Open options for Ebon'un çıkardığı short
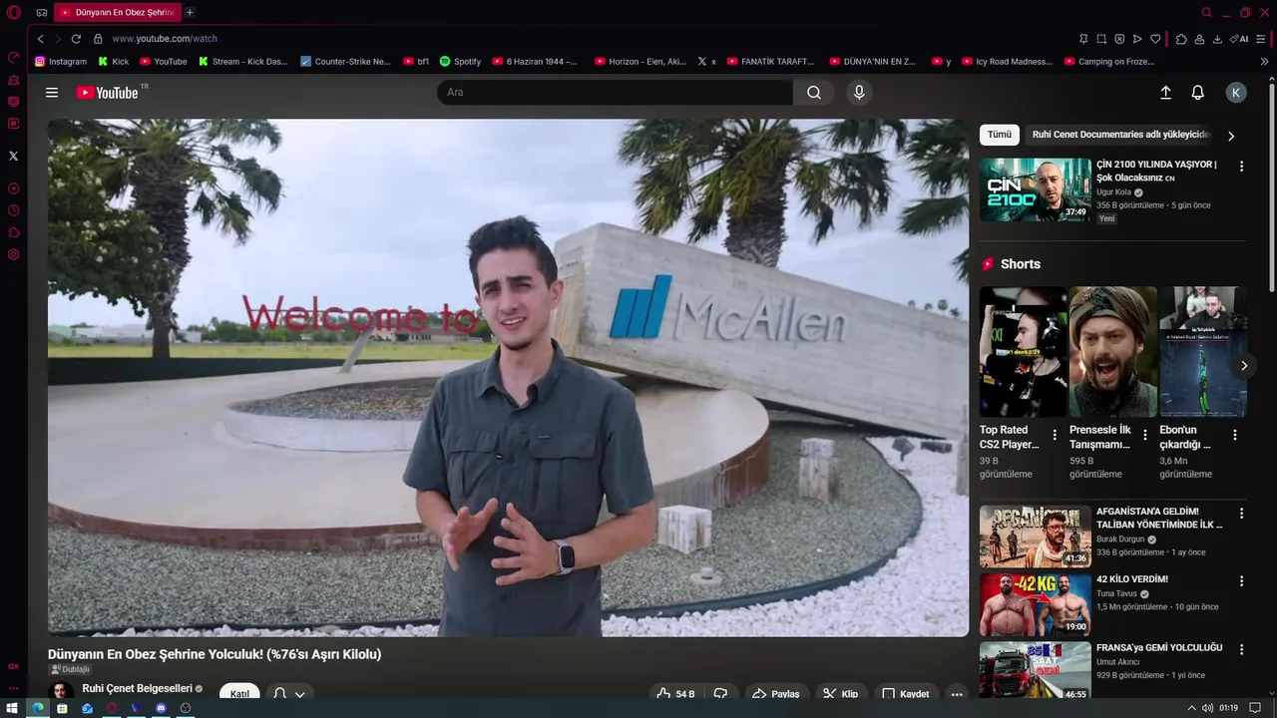The height and width of the screenshot is (718, 1277). coord(1234,435)
